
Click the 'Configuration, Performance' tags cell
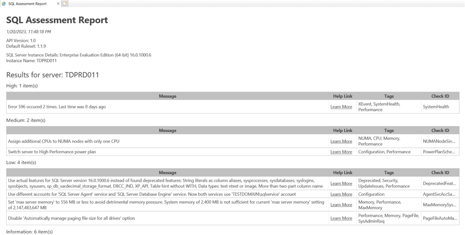(389, 152)
